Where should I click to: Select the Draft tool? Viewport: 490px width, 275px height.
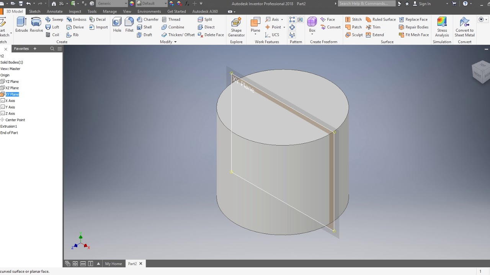(144, 35)
